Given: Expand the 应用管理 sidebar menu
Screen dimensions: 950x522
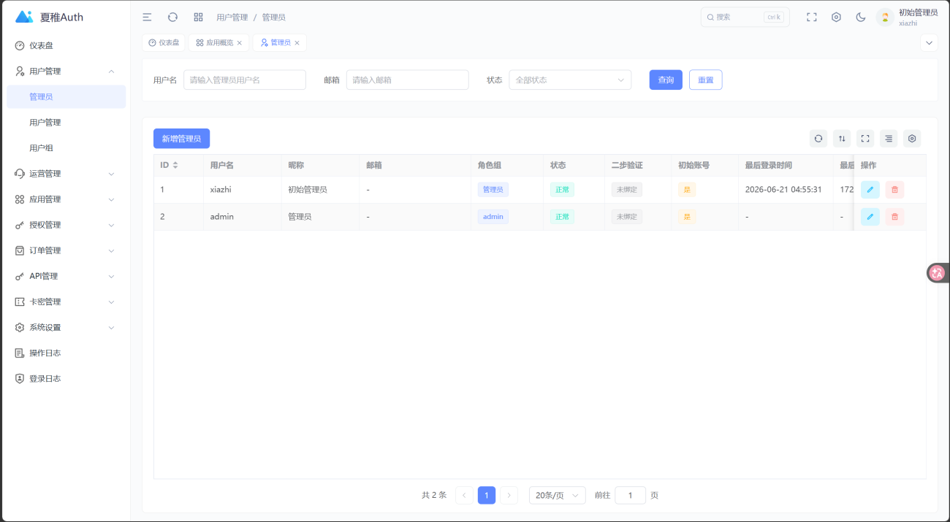Looking at the screenshot, I should (x=66, y=199).
